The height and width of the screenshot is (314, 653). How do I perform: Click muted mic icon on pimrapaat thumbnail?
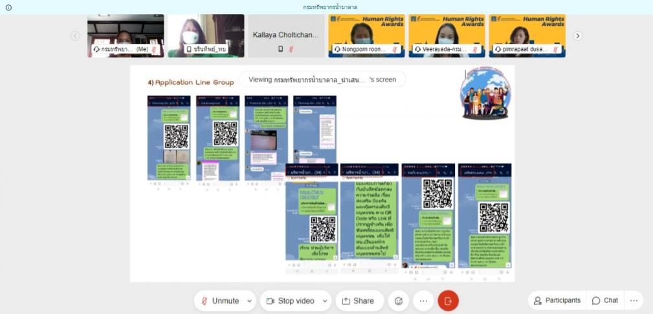pyautogui.click(x=555, y=49)
